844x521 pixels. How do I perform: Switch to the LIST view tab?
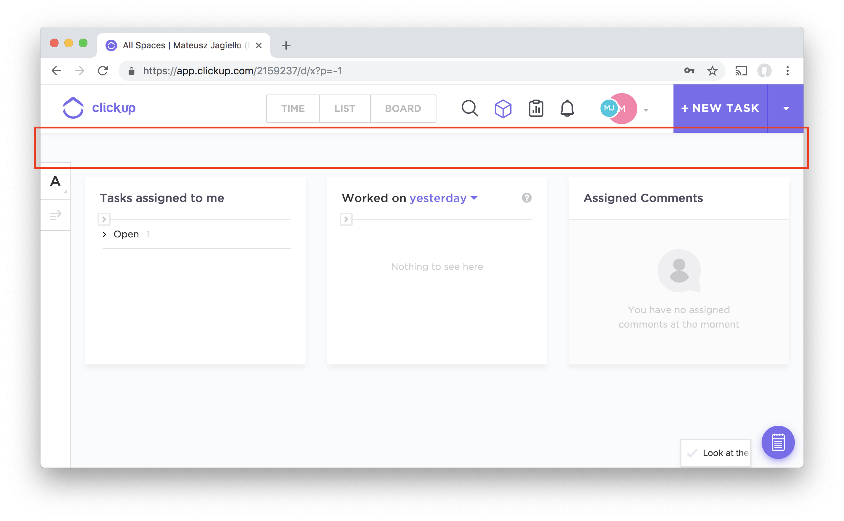[345, 109]
